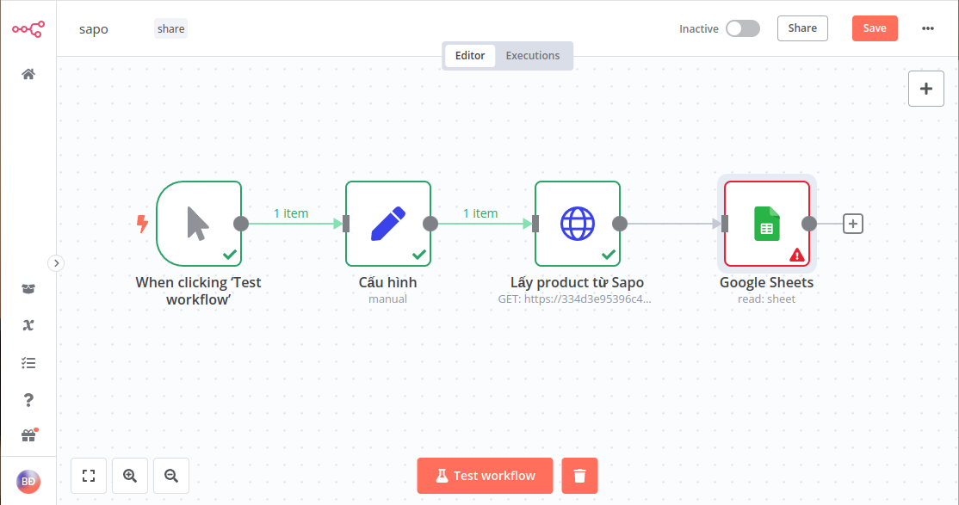Save the sapo workflow
This screenshot has height=505, width=959.
click(x=875, y=28)
